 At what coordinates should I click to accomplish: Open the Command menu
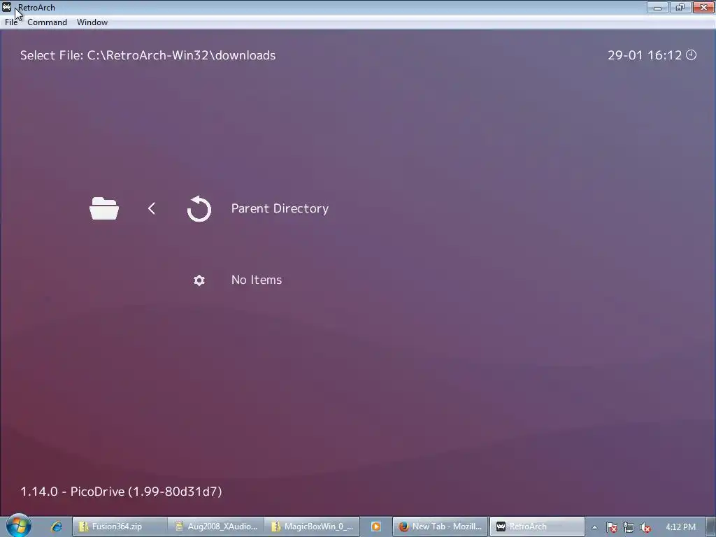(47, 22)
